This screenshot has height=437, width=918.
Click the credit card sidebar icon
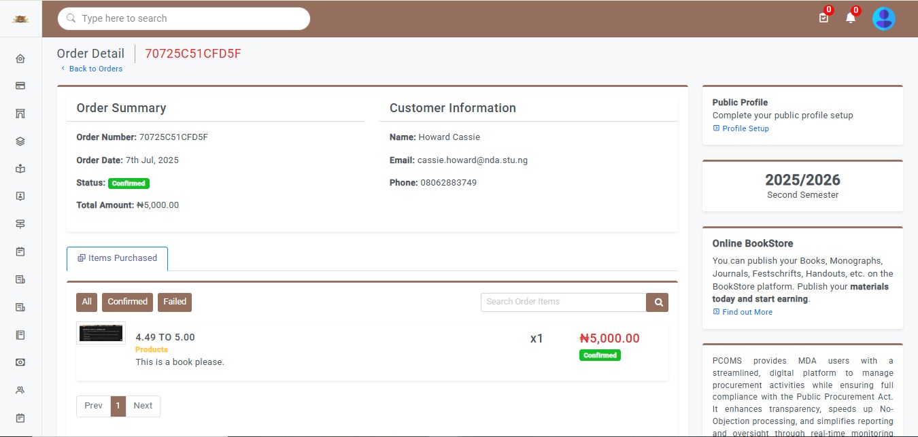(20, 86)
